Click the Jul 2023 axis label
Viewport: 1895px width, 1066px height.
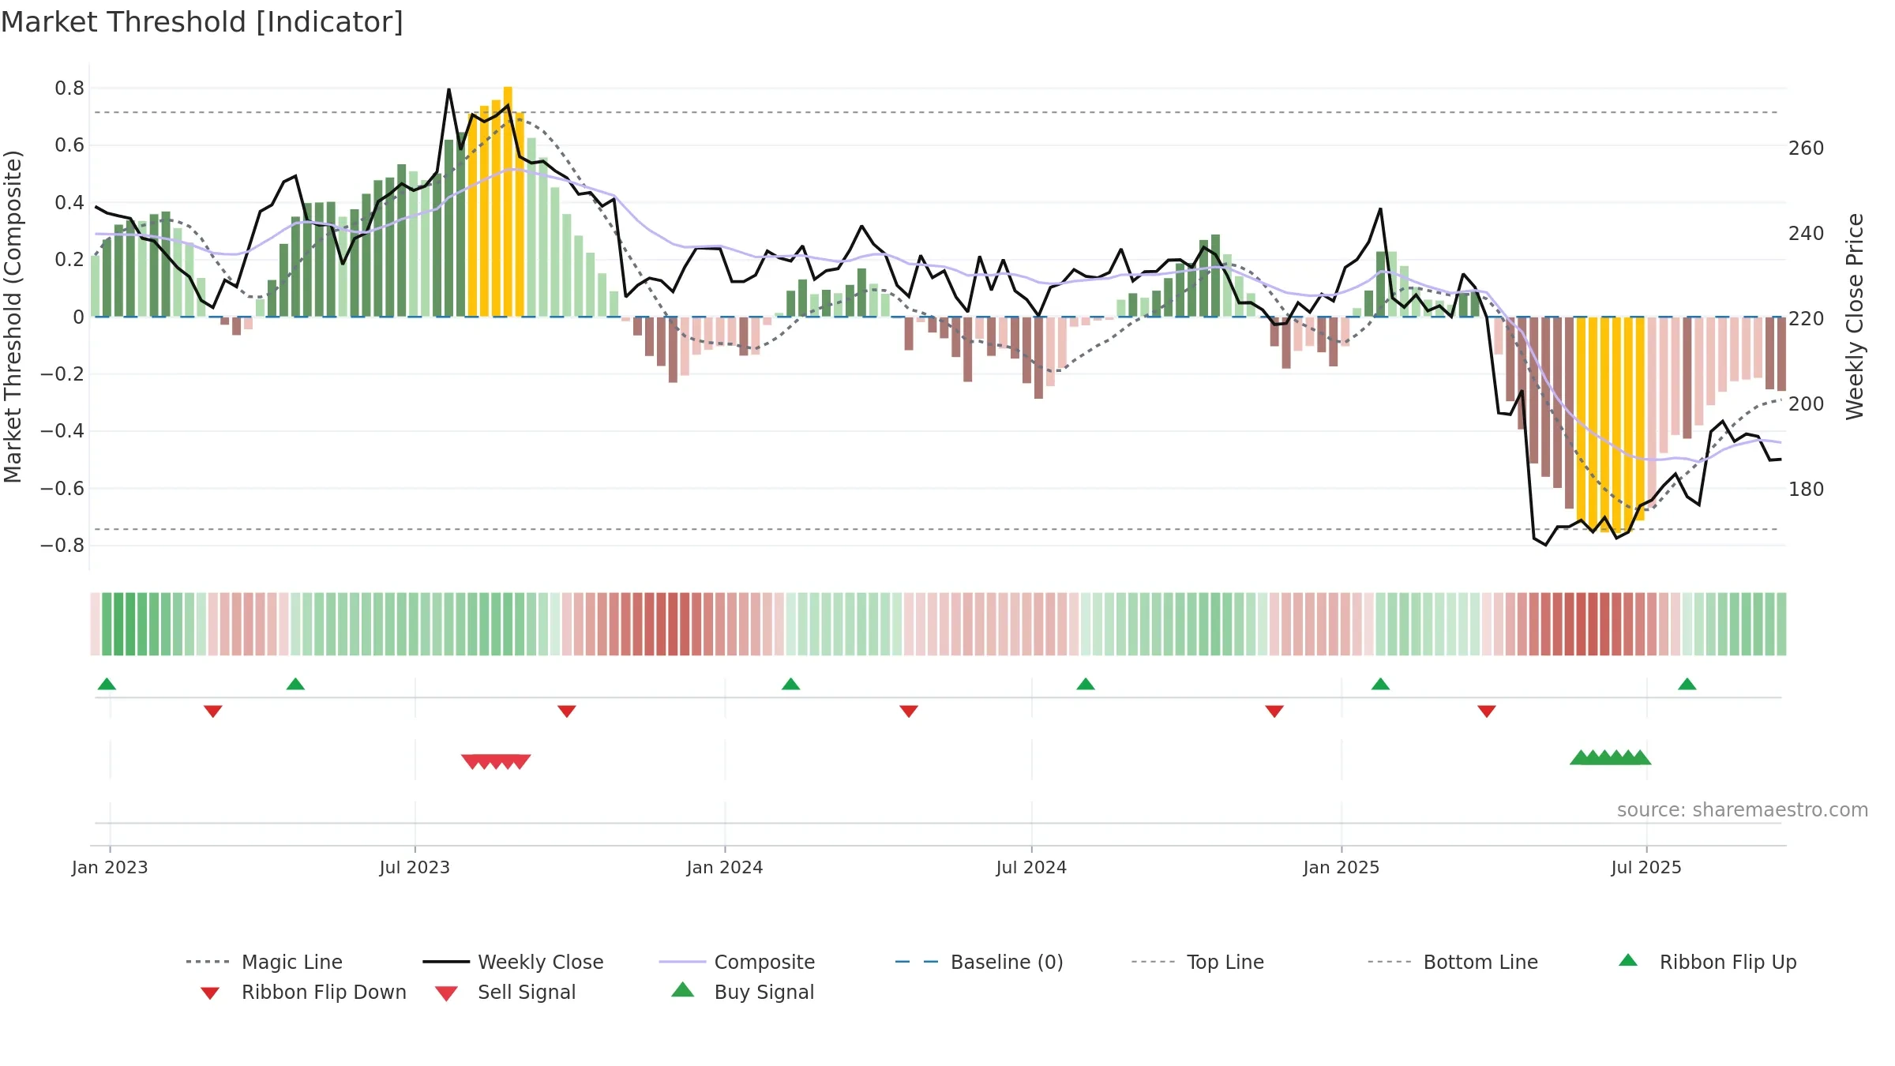coord(415,868)
